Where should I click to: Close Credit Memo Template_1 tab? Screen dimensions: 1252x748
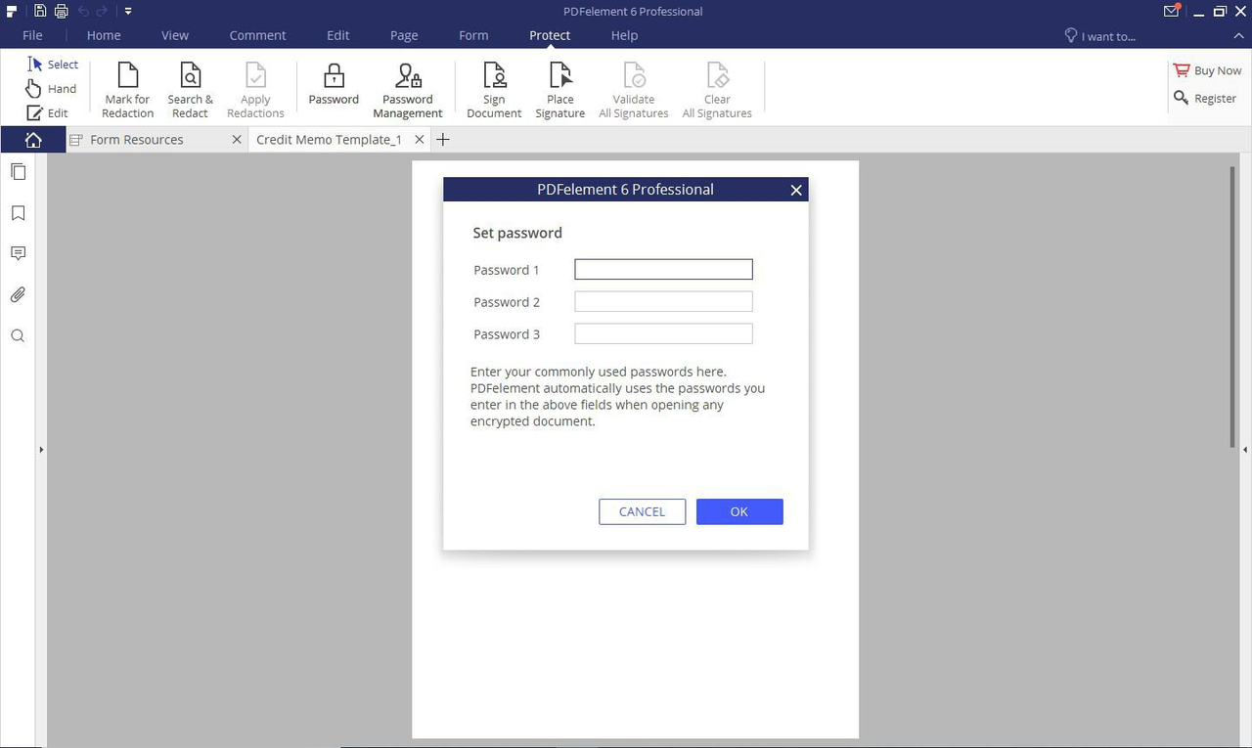click(420, 140)
